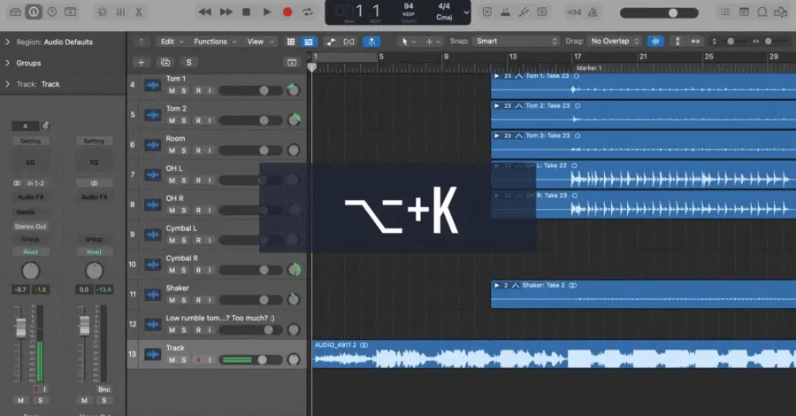Click the Stereo Out output slot

point(30,227)
